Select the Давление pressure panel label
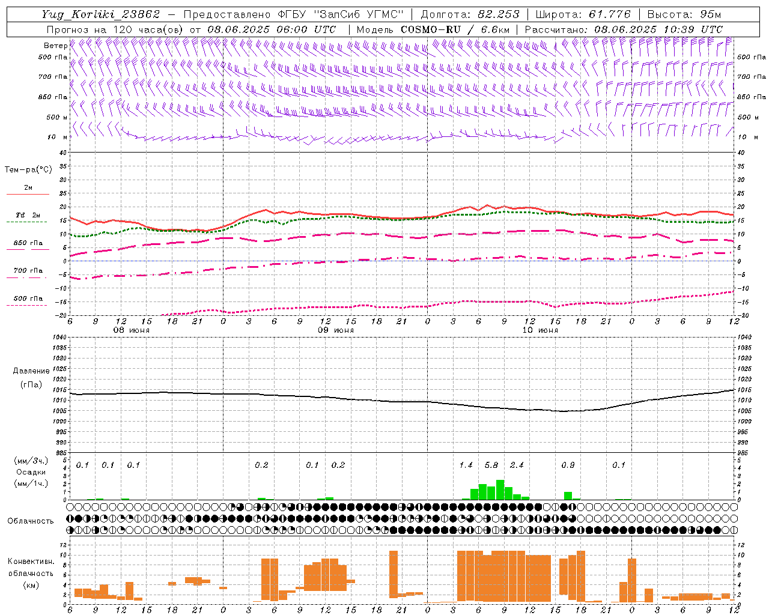The height and width of the screenshot is (615, 769). (x=31, y=371)
